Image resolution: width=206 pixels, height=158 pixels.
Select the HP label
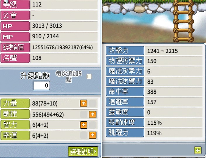coord(15,26)
